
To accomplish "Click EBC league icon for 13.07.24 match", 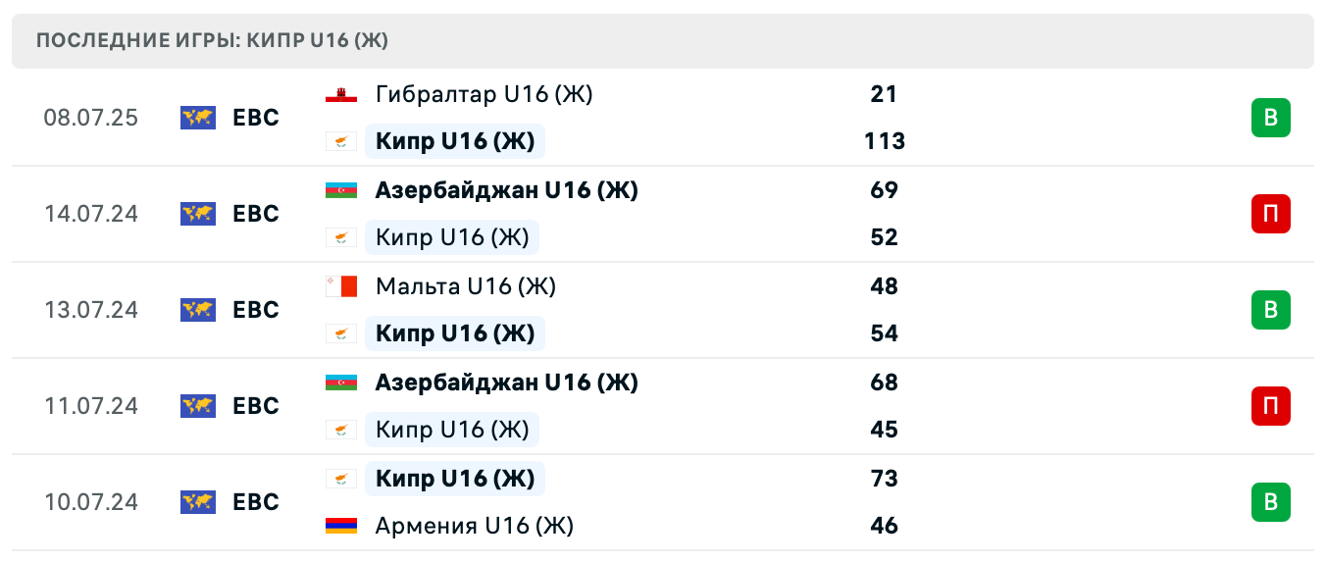I will [x=198, y=310].
